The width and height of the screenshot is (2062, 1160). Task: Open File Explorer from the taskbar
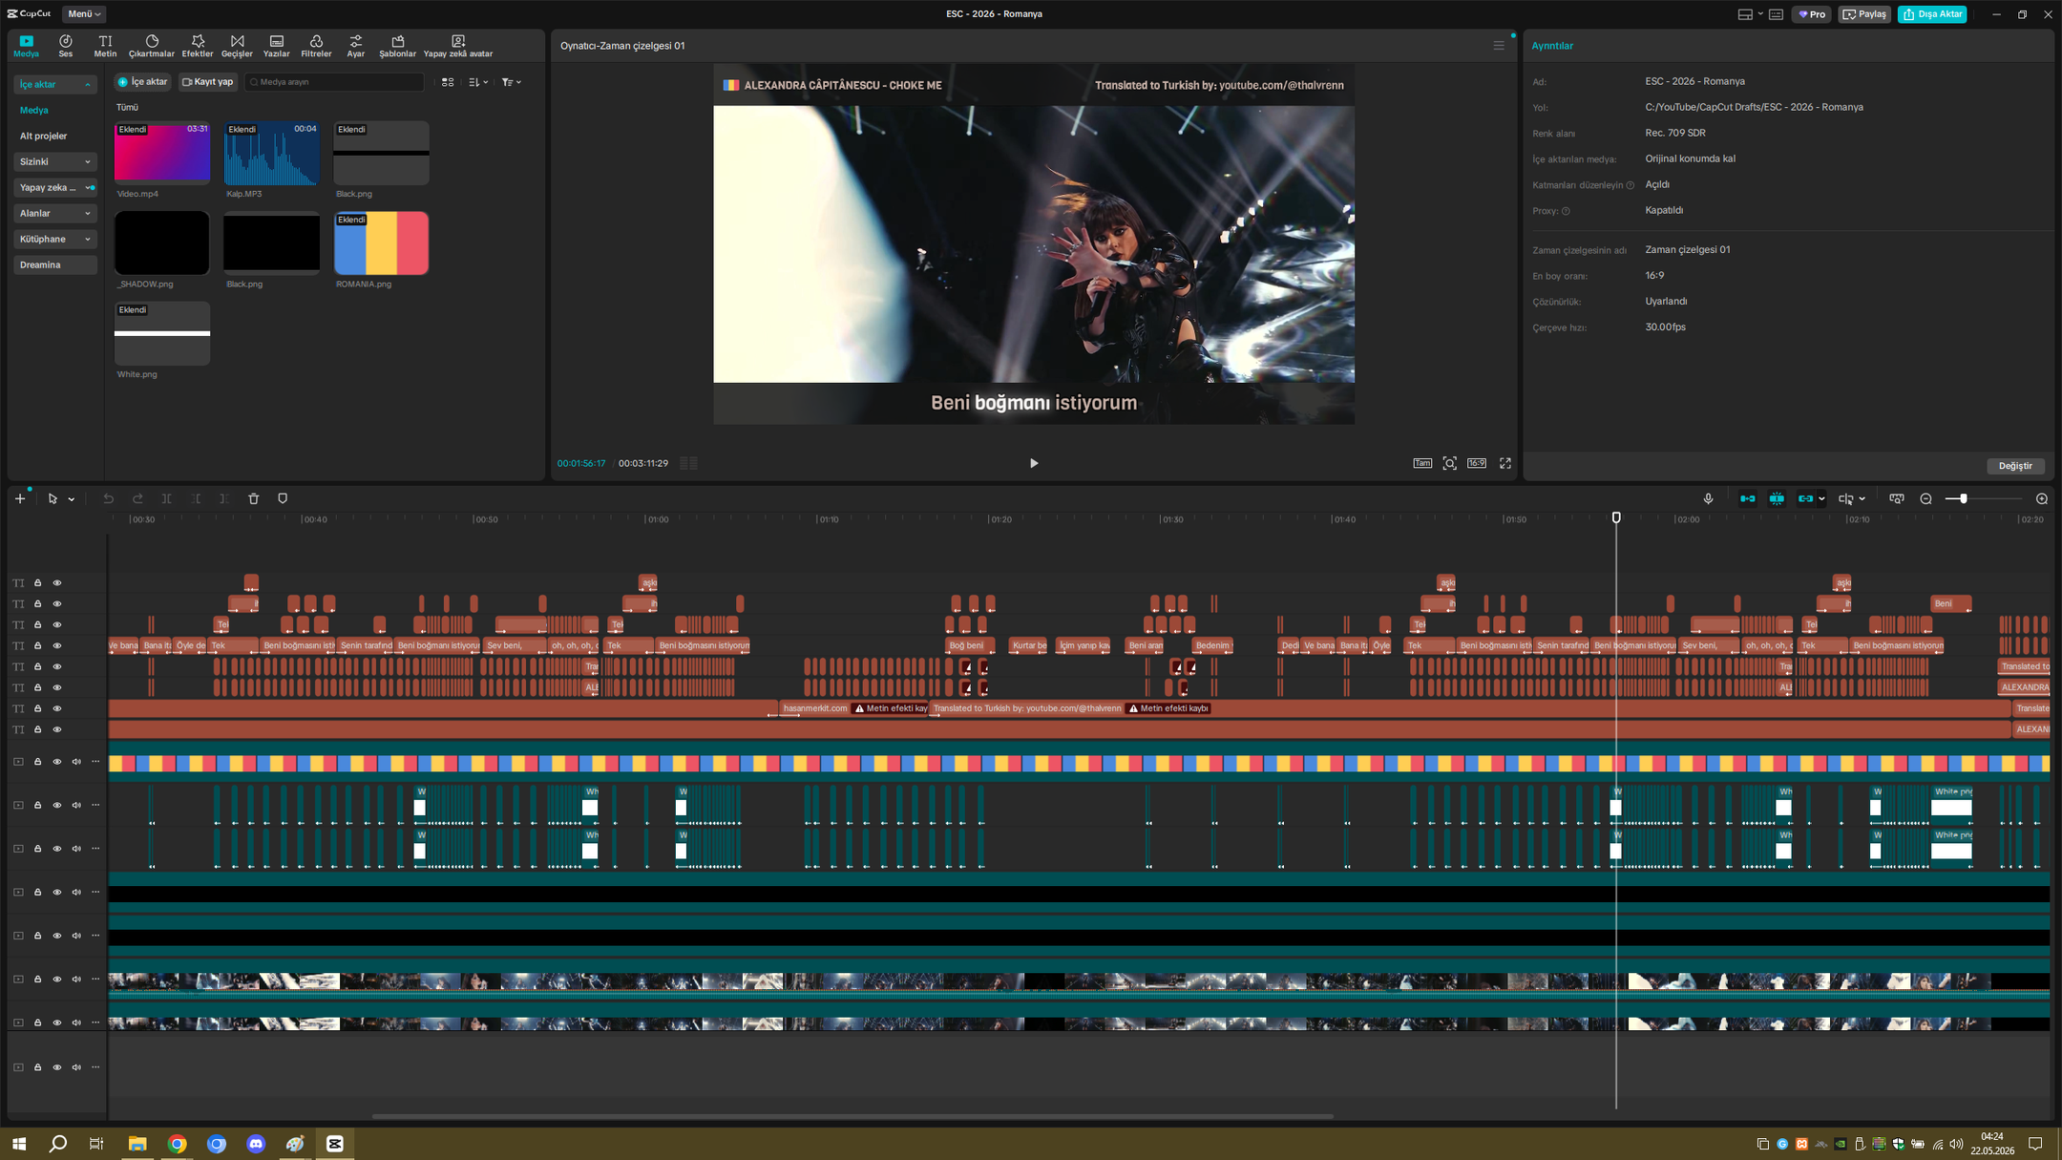click(x=137, y=1144)
